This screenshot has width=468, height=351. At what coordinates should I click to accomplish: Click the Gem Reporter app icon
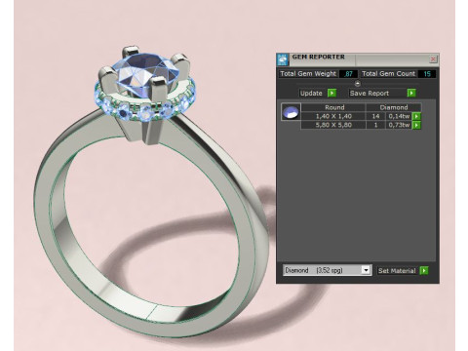[x=282, y=59]
